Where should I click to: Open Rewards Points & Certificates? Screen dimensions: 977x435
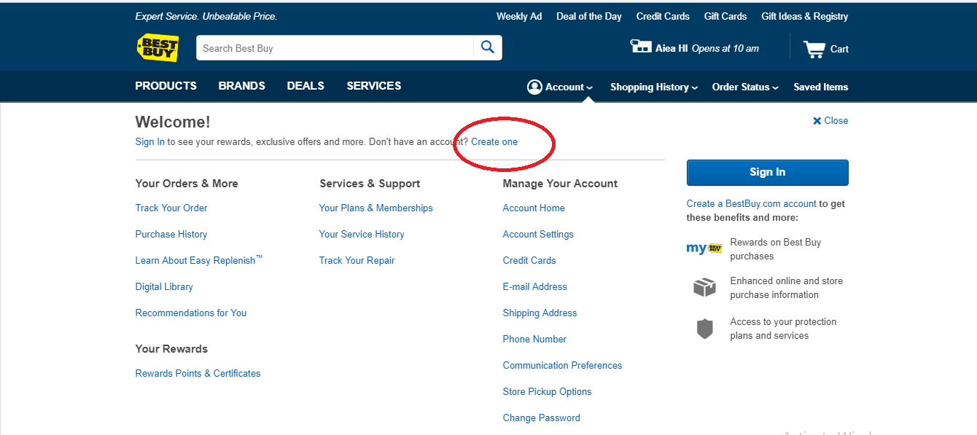tap(198, 373)
